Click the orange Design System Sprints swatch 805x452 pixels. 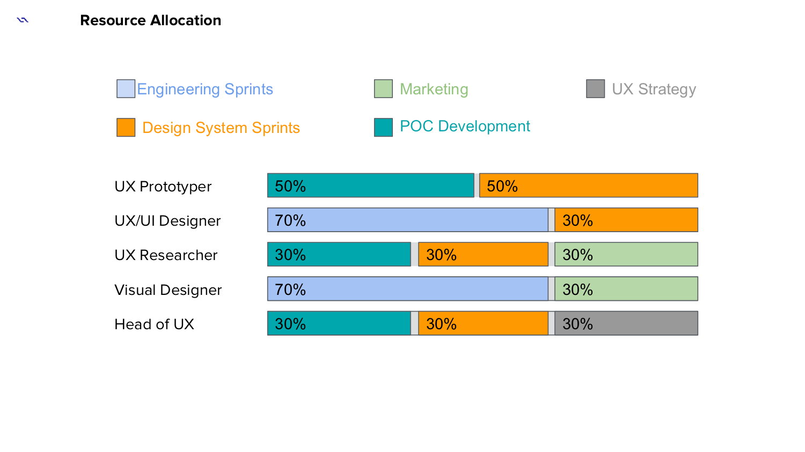click(x=126, y=128)
